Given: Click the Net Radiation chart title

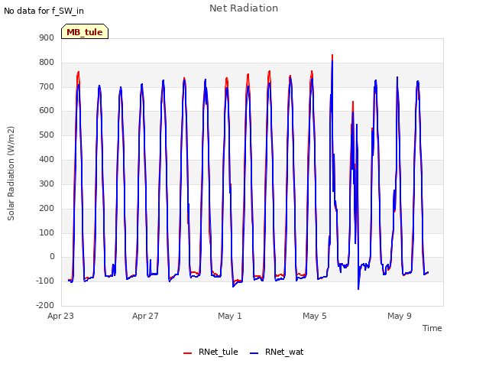Looking at the screenshot, I should click(244, 8).
